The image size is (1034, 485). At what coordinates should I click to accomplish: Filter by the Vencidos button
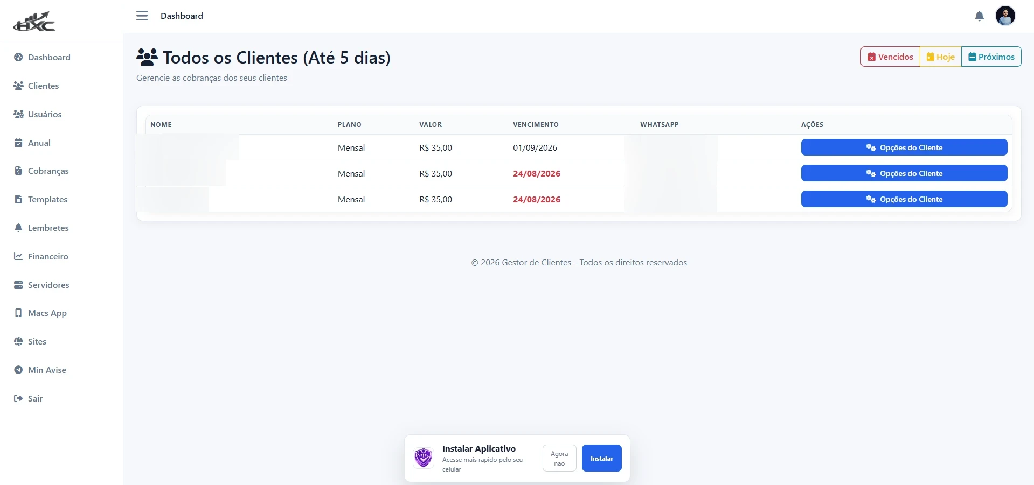pyautogui.click(x=890, y=57)
